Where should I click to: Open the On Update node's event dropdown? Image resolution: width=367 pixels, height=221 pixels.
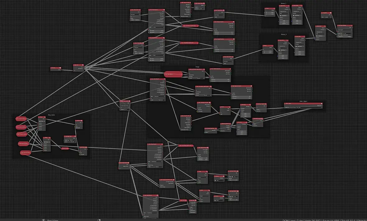pyautogui.click(x=328, y=17)
